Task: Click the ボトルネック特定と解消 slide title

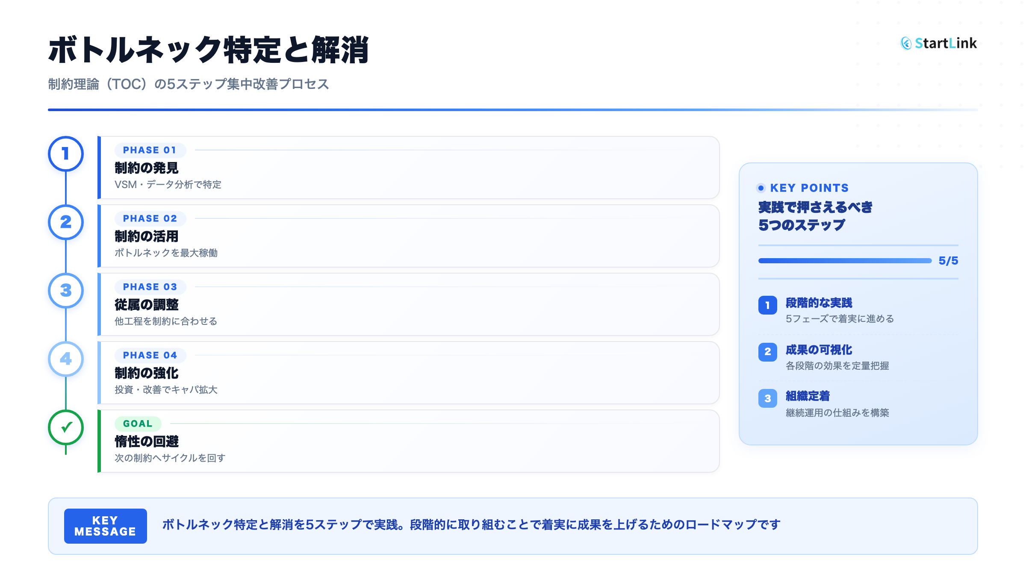Action: click(x=208, y=50)
